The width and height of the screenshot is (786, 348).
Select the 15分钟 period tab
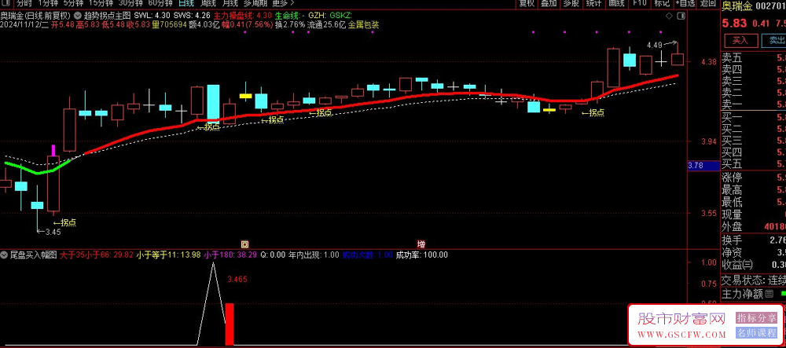[x=99, y=3]
